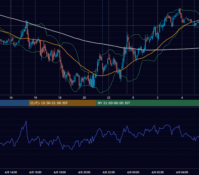This screenshot has height=175, width=199.
Task: Click the 18 label on chart time axis
Action: click(60, 98)
